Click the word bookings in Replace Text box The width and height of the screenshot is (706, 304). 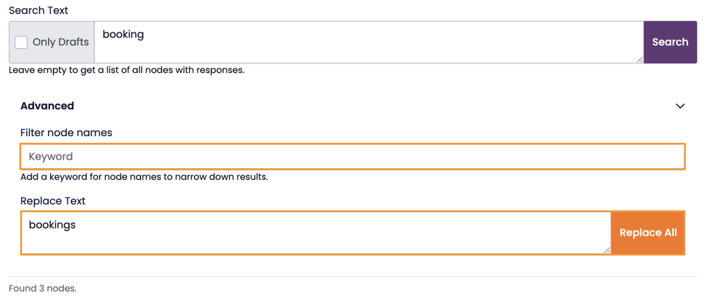click(52, 225)
